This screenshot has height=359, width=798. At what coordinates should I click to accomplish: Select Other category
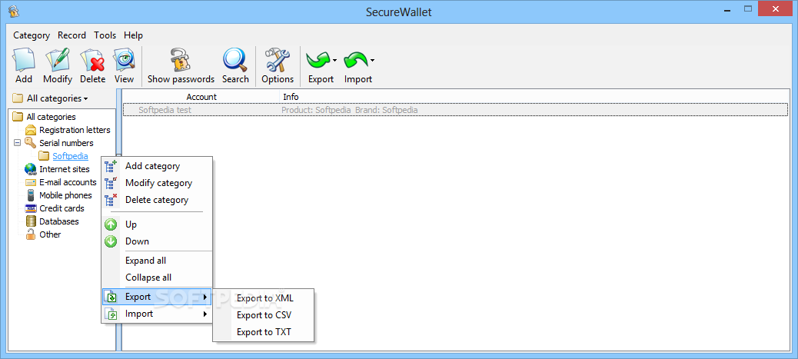click(x=50, y=234)
